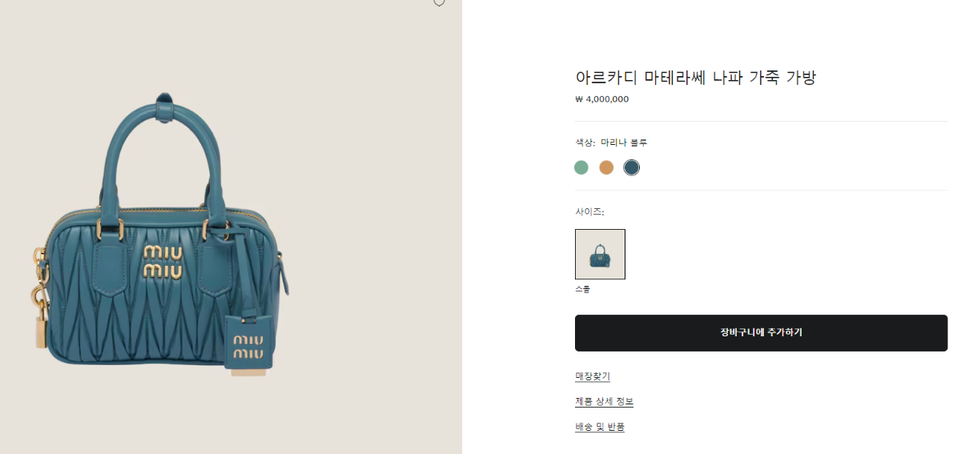Click the ₩ 4,000,000 price text
The width and height of the screenshot is (961, 454).
tap(602, 100)
